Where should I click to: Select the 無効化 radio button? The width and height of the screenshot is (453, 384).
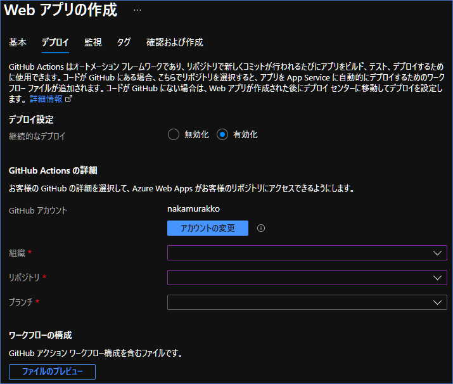point(174,134)
